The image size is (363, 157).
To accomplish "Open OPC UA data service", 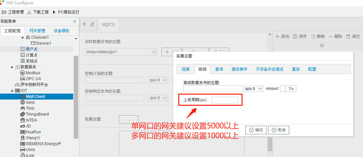I will point(31,79).
